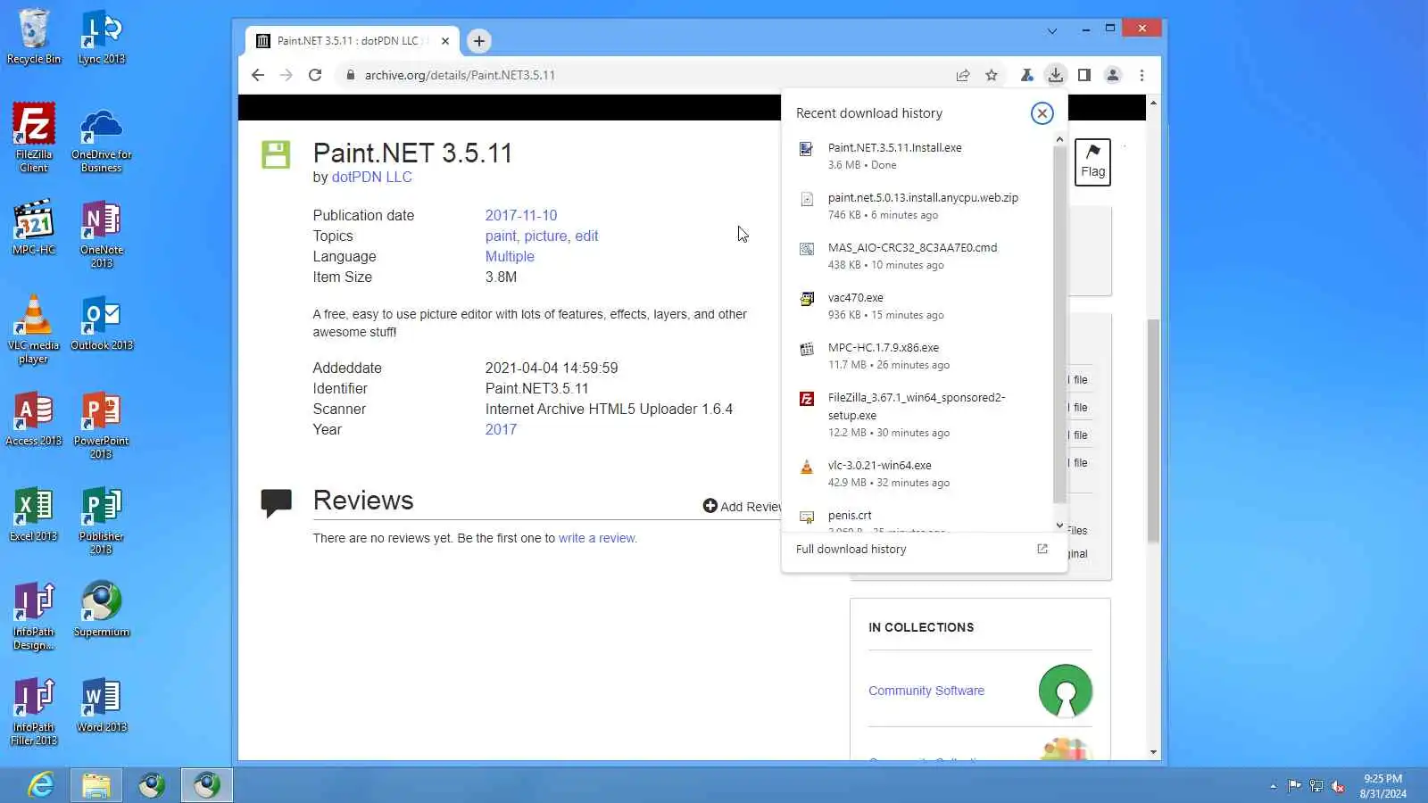Image resolution: width=1428 pixels, height=803 pixels.
Task: Click the download list scroll-up arrow
Action: click(1059, 139)
